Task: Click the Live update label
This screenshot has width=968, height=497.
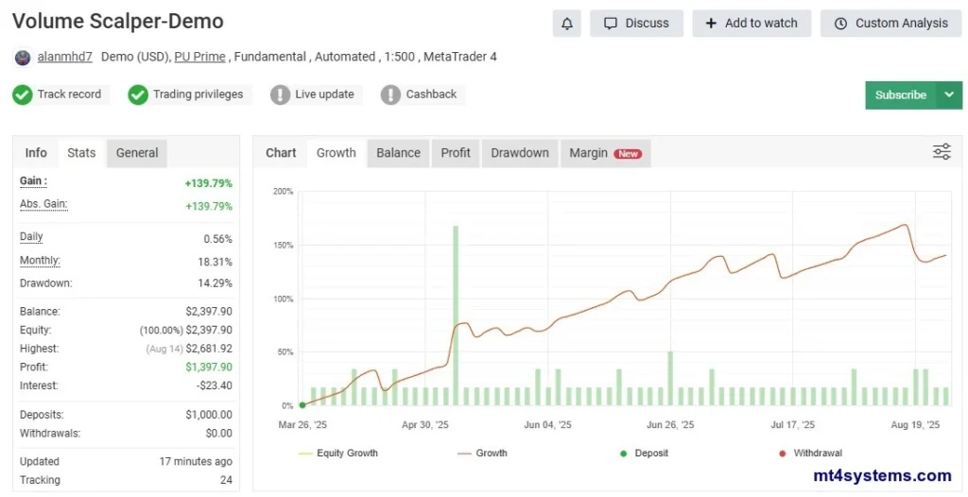Action: pyautogui.click(x=325, y=94)
